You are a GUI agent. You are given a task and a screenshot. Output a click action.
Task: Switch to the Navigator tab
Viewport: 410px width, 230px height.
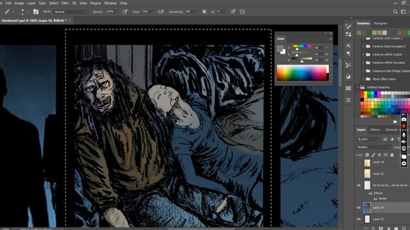(x=381, y=23)
